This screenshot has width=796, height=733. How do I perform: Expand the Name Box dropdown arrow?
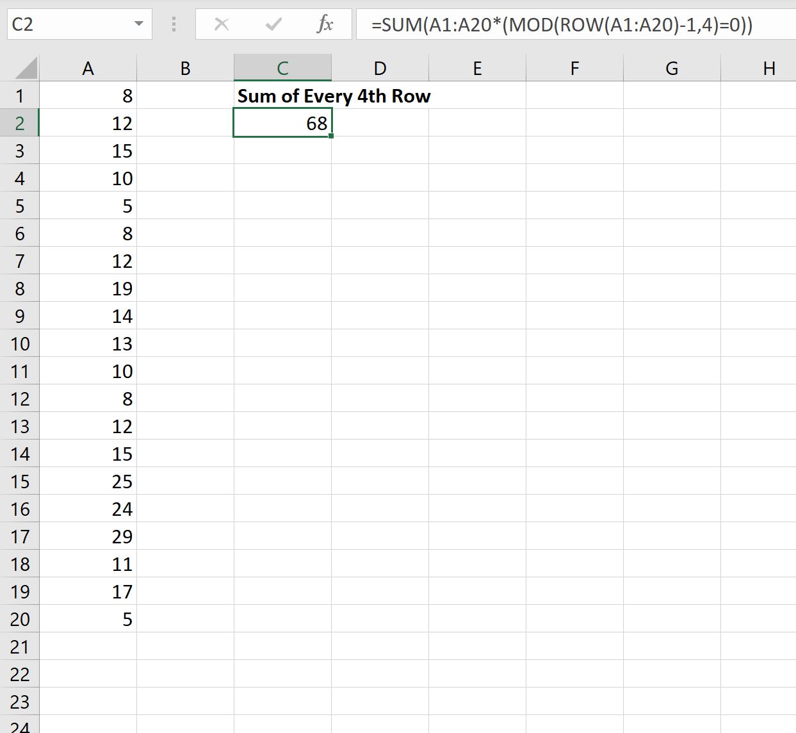[x=138, y=24]
